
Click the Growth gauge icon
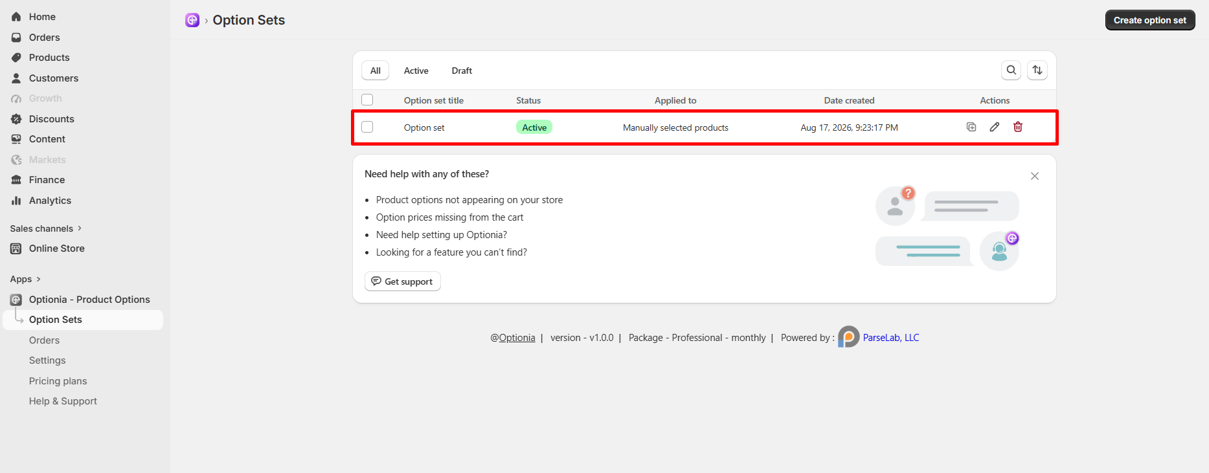(x=16, y=98)
